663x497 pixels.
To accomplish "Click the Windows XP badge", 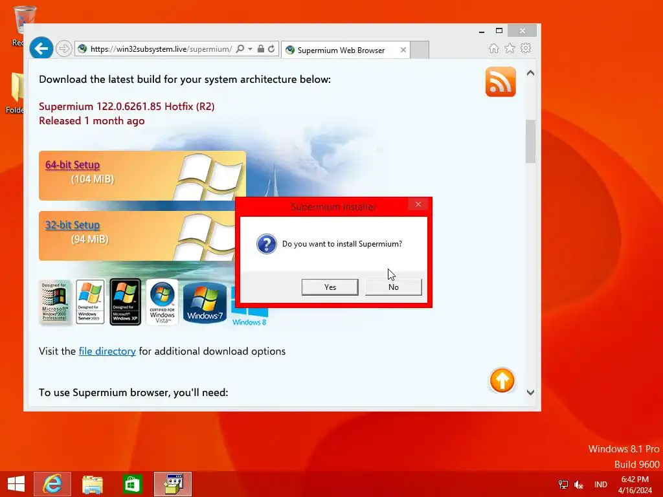I will click(x=125, y=302).
